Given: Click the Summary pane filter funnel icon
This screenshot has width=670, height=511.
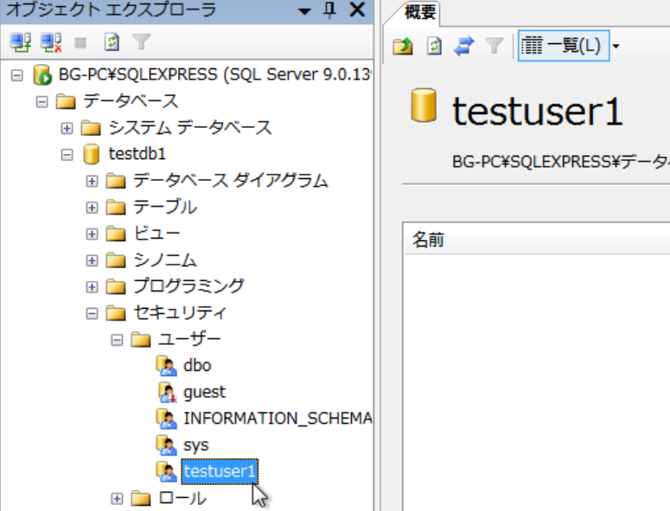Looking at the screenshot, I should pos(494,46).
